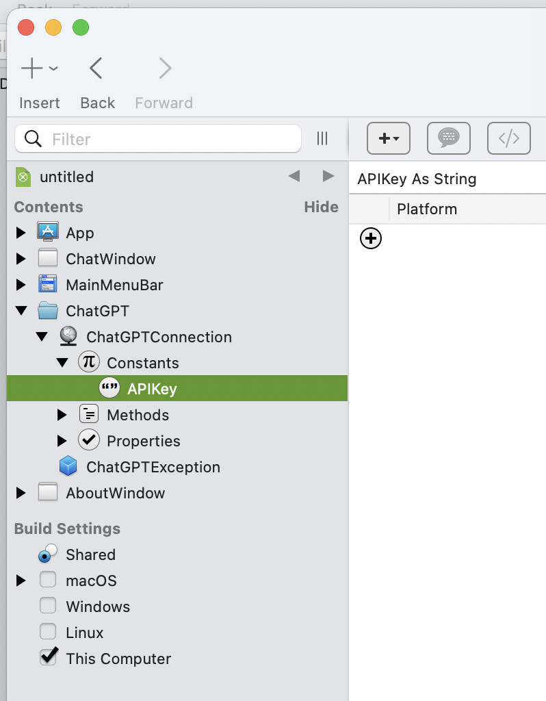Click the three vertical bars icon beside Filter
Viewport: 546px width, 701px height.
tap(322, 138)
